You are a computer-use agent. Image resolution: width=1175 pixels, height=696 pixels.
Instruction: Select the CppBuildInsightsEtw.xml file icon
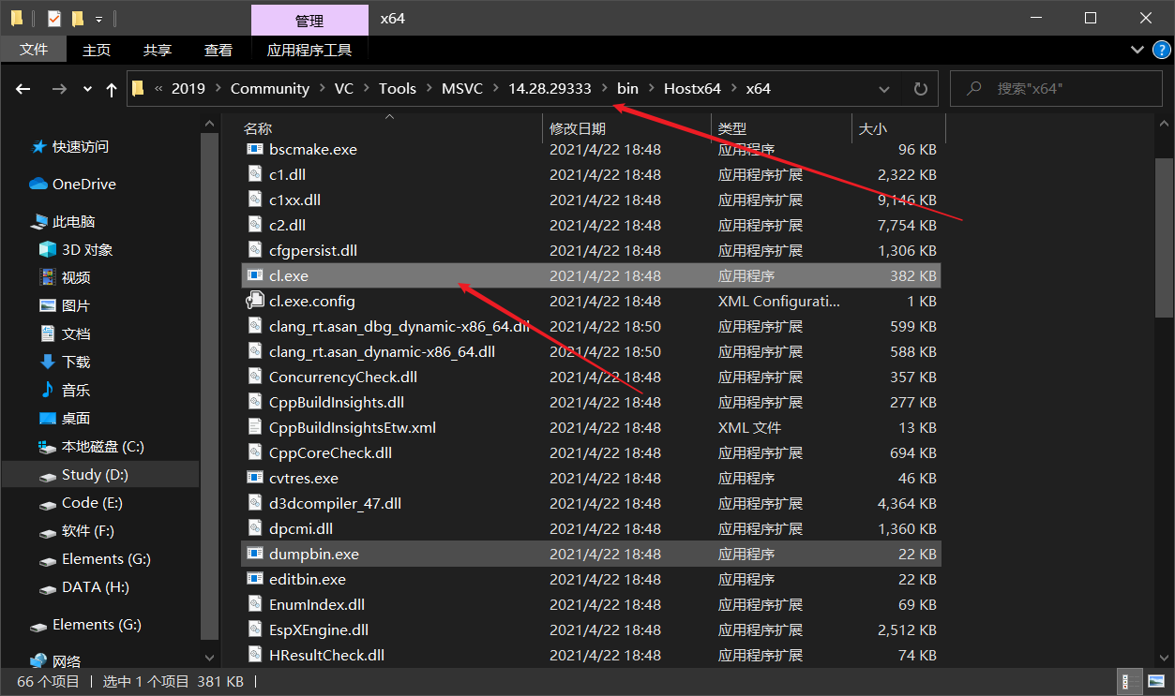pyautogui.click(x=254, y=427)
